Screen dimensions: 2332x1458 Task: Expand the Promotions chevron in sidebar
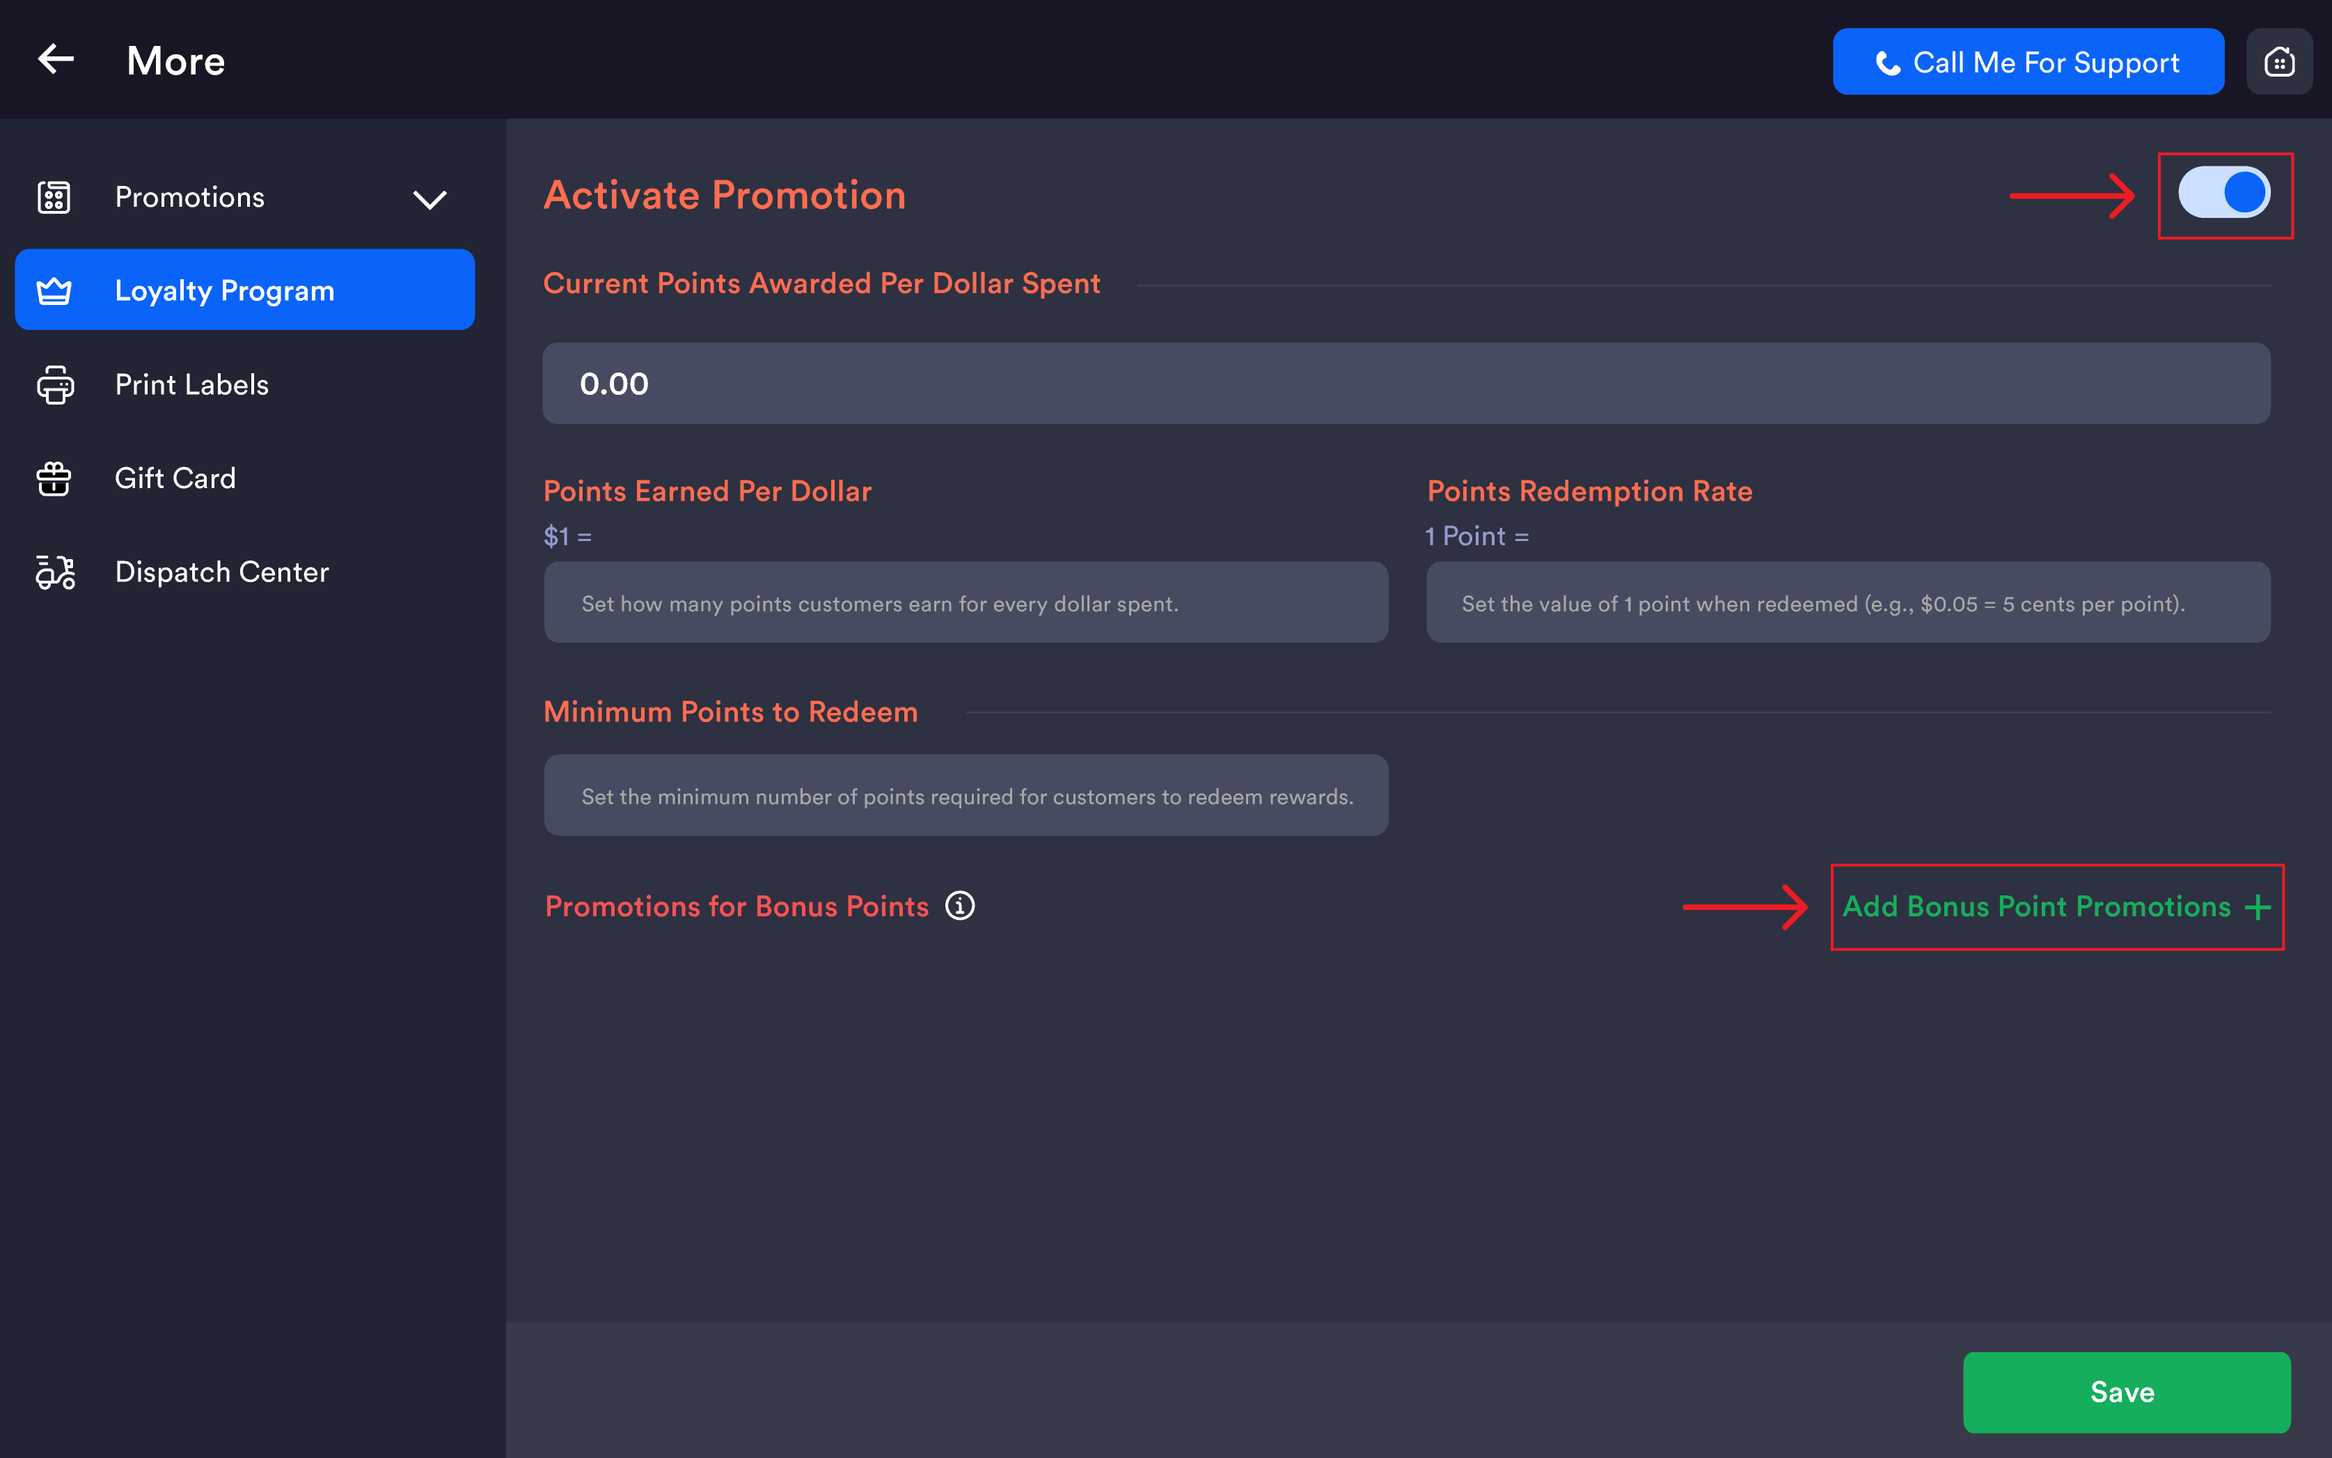429,200
